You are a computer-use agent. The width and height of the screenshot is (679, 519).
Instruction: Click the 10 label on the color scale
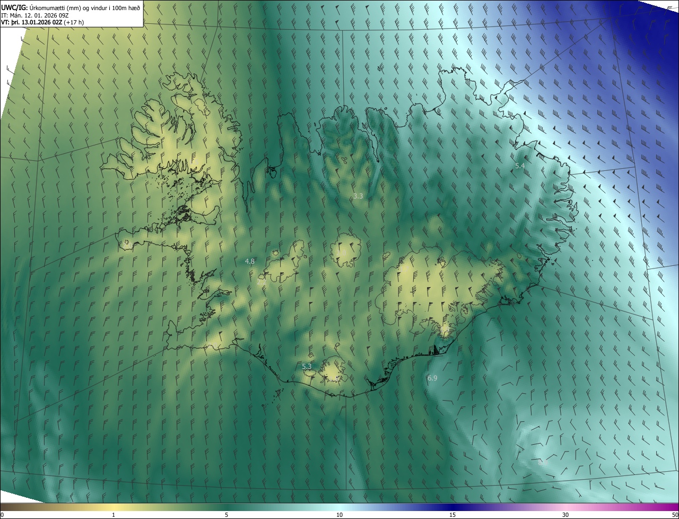tap(339, 515)
